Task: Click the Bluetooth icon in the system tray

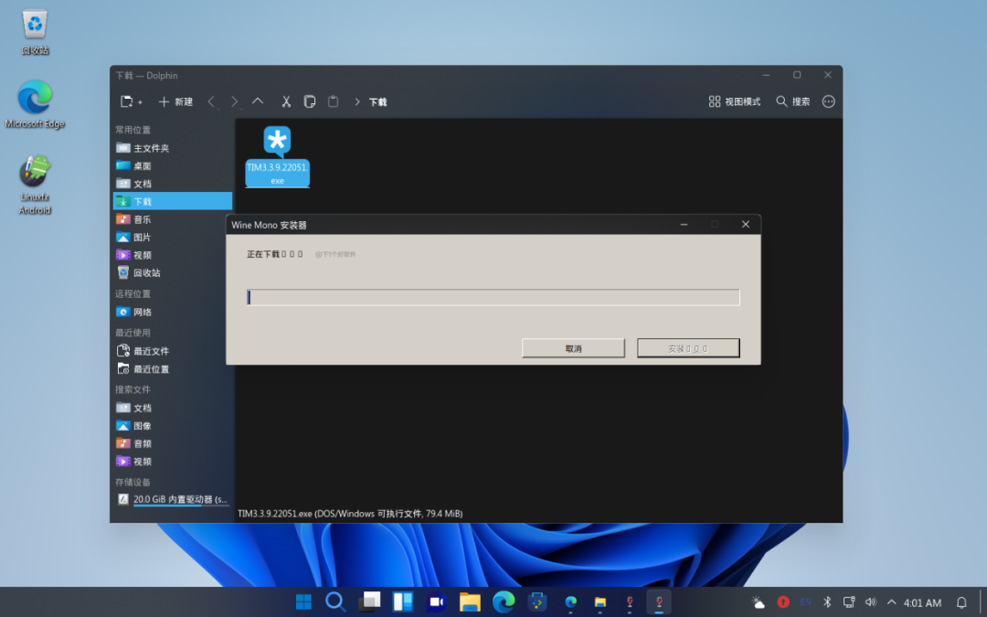Action: [826, 602]
